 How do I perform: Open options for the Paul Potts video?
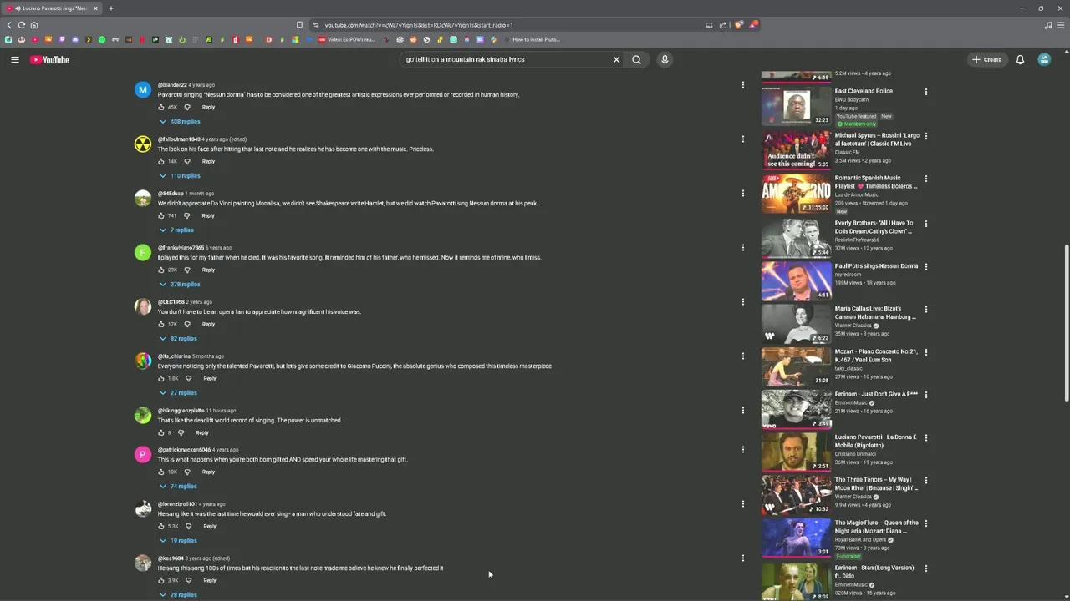(x=925, y=266)
